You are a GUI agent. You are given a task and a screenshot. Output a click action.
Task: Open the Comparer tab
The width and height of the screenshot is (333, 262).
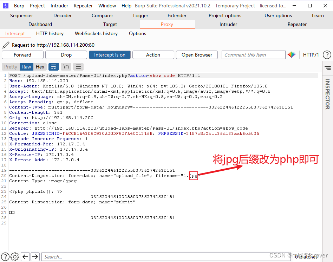[x=102, y=15]
